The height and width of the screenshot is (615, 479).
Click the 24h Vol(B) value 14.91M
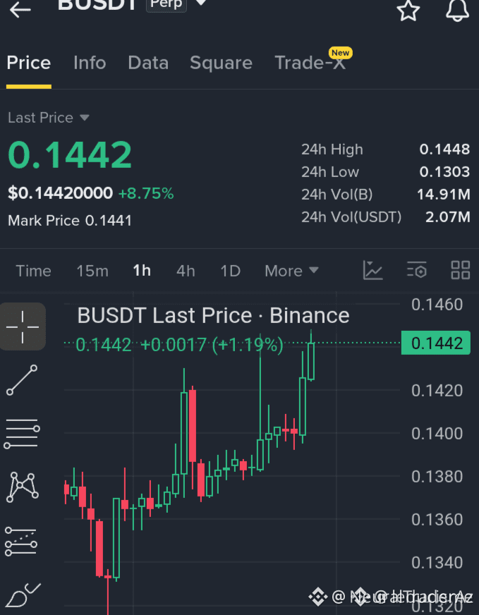point(443,195)
